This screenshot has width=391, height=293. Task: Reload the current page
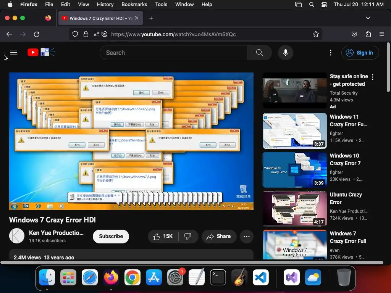[x=37, y=34]
